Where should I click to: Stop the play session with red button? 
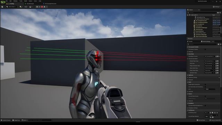click(x=42, y=7)
